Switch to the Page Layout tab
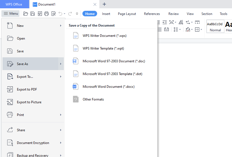Image resolution: width=232 pixels, height=157 pixels. pyautogui.click(x=127, y=14)
